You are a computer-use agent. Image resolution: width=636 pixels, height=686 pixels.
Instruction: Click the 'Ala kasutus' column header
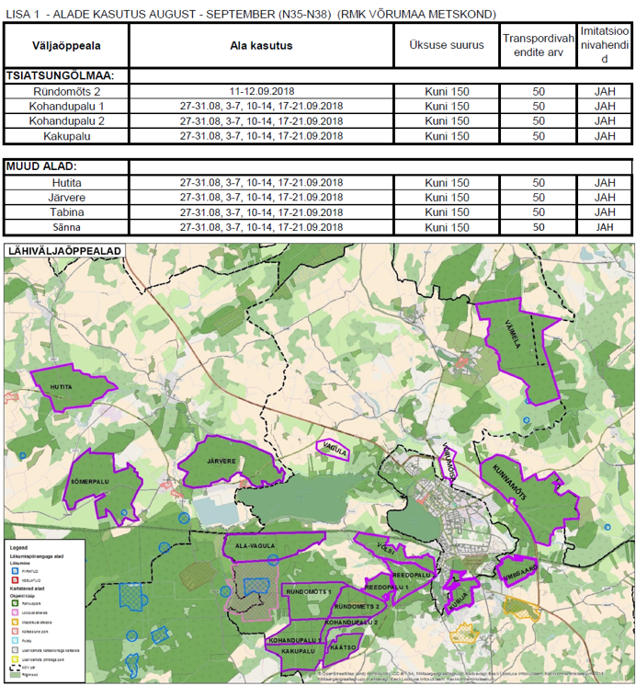pos(261,45)
